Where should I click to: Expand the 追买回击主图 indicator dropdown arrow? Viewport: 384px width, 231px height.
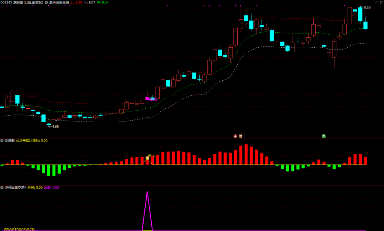(46, 2)
